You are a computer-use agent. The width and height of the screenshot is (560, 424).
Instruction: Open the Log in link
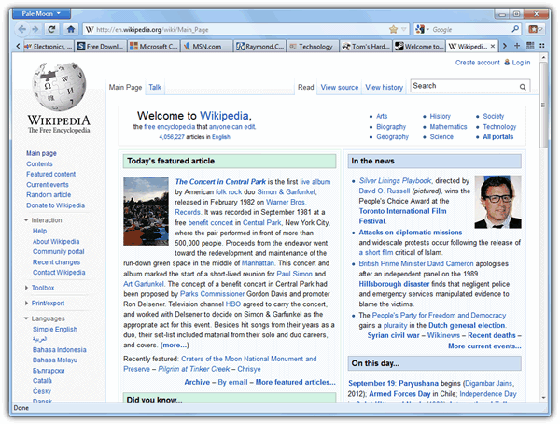pos(521,63)
